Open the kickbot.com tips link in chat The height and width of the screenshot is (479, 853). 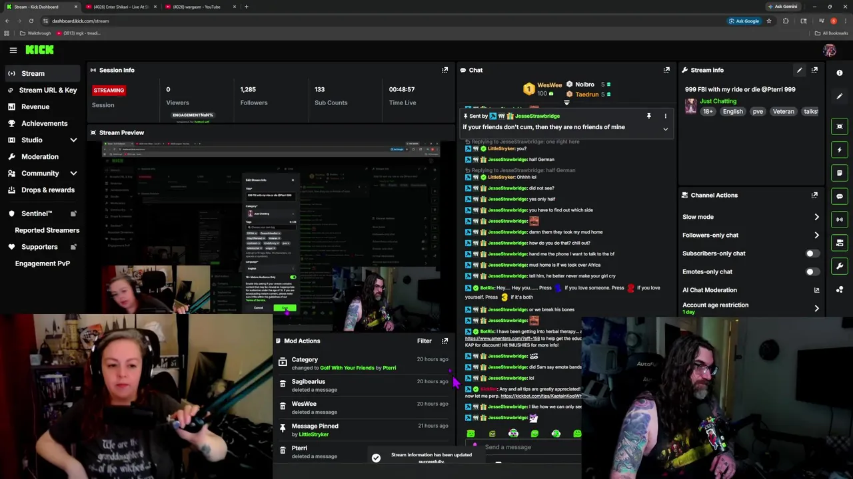[x=540, y=396]
